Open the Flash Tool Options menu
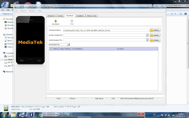 (23, 11)
